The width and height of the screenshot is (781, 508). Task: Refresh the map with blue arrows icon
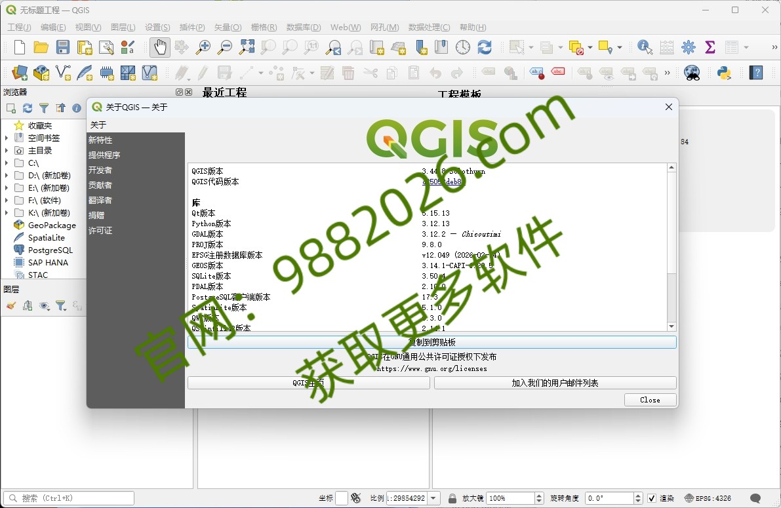click(485, 47)
